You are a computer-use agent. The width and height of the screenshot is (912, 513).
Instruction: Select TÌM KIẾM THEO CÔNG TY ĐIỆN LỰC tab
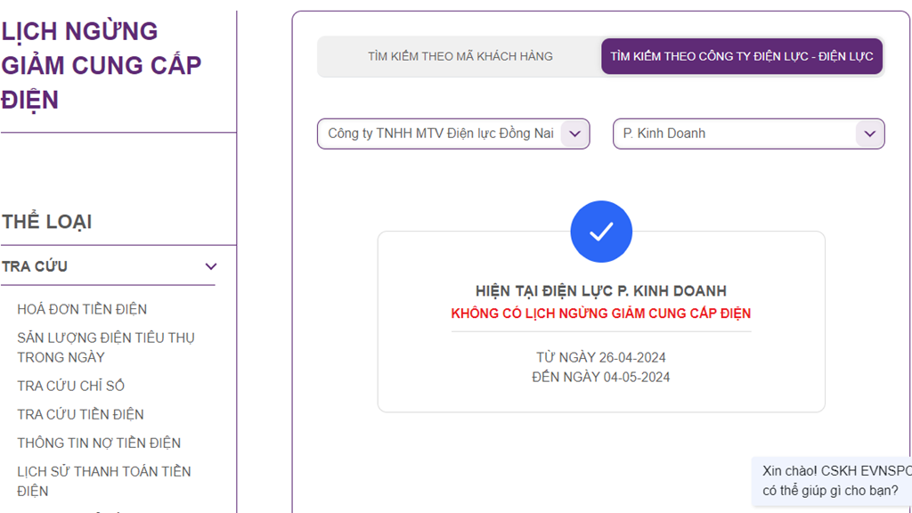coord(741,56)
